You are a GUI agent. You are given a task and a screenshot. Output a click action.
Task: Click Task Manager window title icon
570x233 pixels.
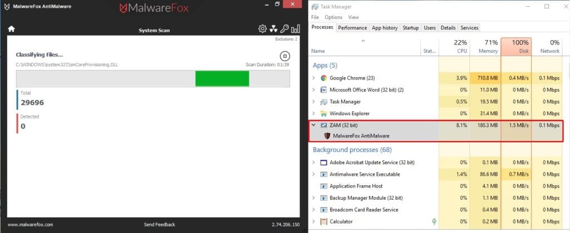[x=315, y=7]
